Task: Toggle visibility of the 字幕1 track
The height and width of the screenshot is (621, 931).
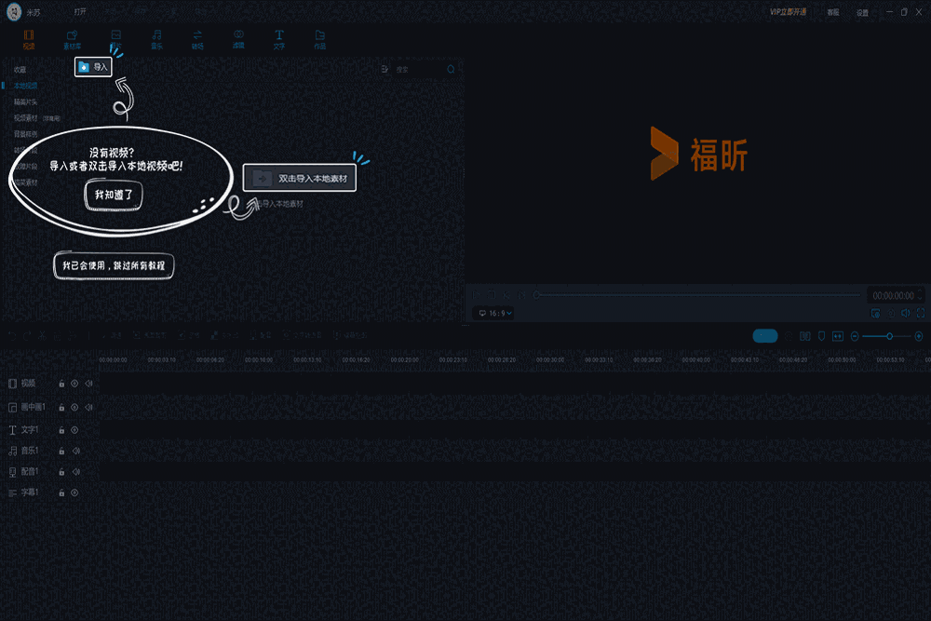Action: pos(74,493)
